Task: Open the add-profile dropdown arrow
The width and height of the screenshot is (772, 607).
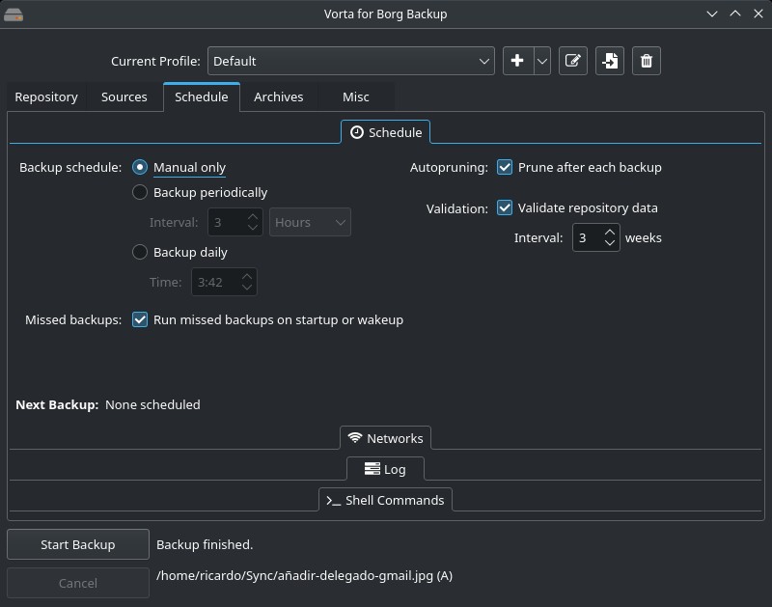Action: (x=542, y=61)
